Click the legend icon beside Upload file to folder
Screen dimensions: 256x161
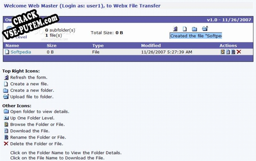click(6, 97)
